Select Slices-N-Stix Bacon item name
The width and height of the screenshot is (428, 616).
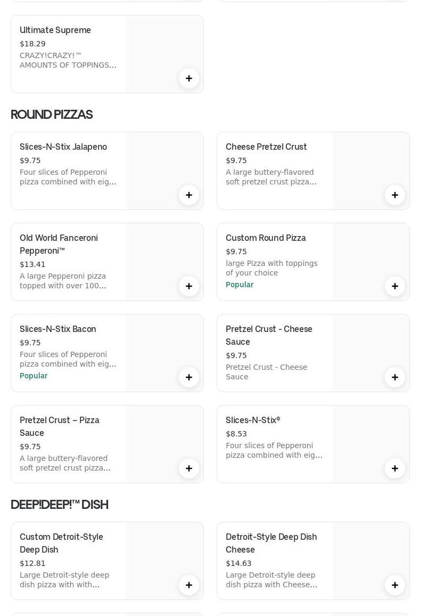click(x=58, y=329)
